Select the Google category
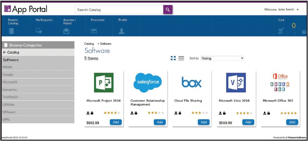Image resolution: width=308 pixels, height=141 pixels. [38, 74]
